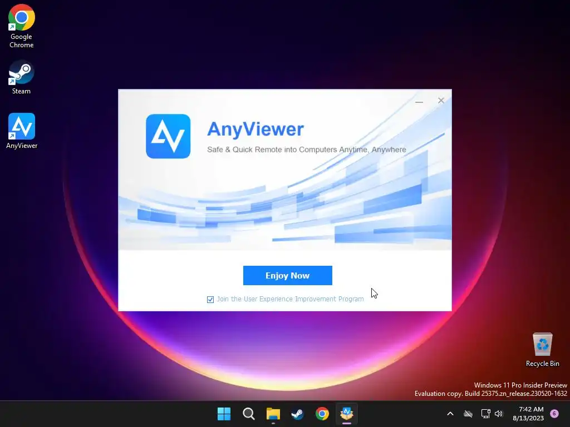Open the Windows Start menu

(224, 414)
